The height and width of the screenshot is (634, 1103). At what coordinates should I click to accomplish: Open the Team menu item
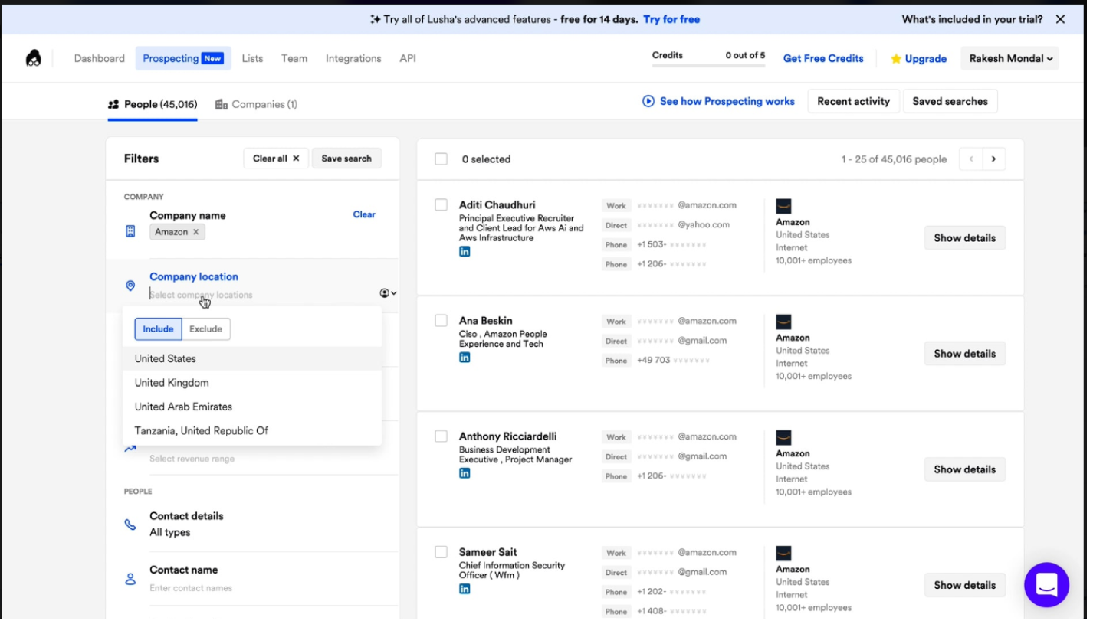point(294,58)
